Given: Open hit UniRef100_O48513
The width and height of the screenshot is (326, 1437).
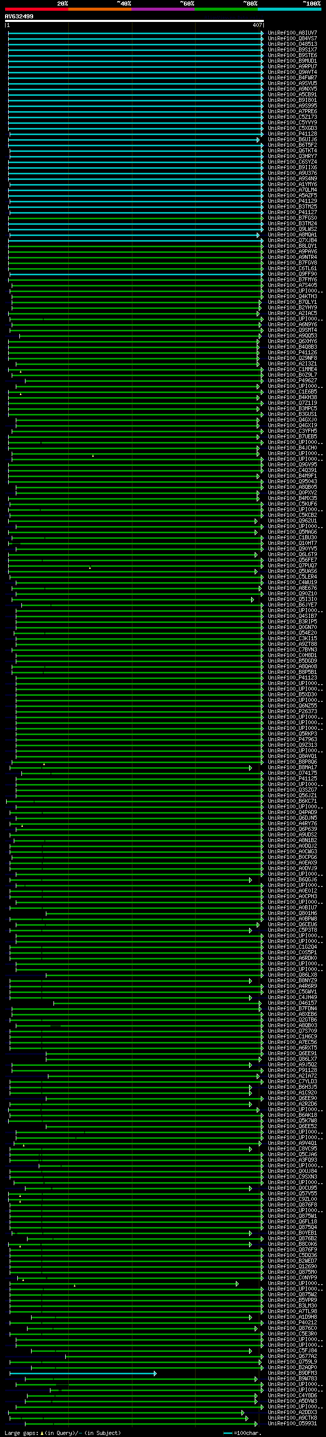Looking at the screenshot, I should coord(292,44).
